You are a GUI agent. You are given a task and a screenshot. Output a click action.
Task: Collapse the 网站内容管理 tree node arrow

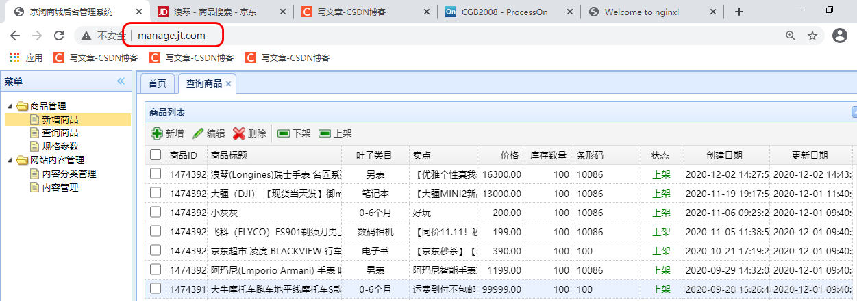click(x=10, y=161)
